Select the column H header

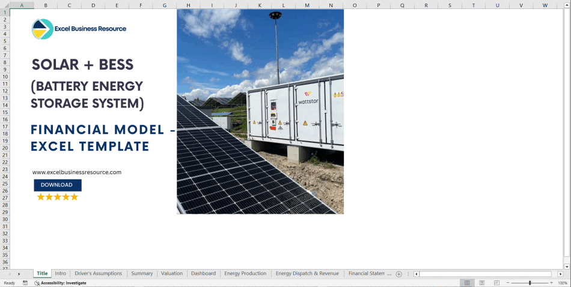tap(188, 5)
